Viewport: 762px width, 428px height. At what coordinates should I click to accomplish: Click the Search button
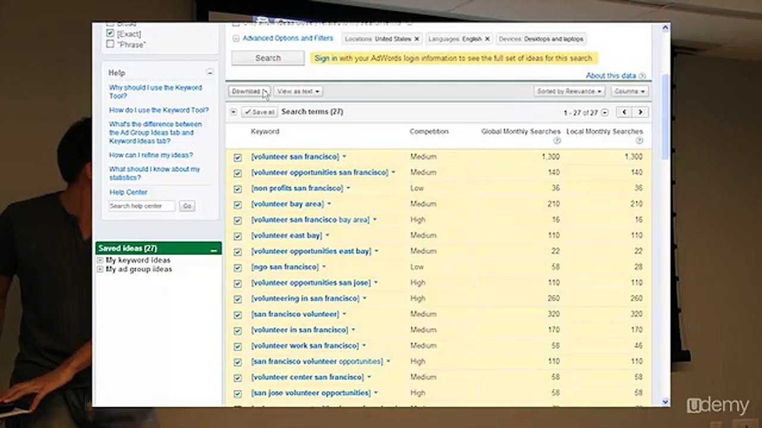268,58
